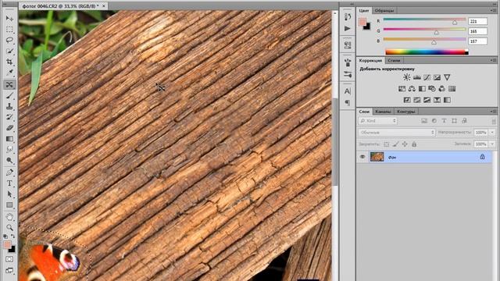Image resolution: width=500 pixels, height=281 pixels.
Task: Open the layer Kind filter dropdown
Action: pyautogui.click(x=378, y=121)
